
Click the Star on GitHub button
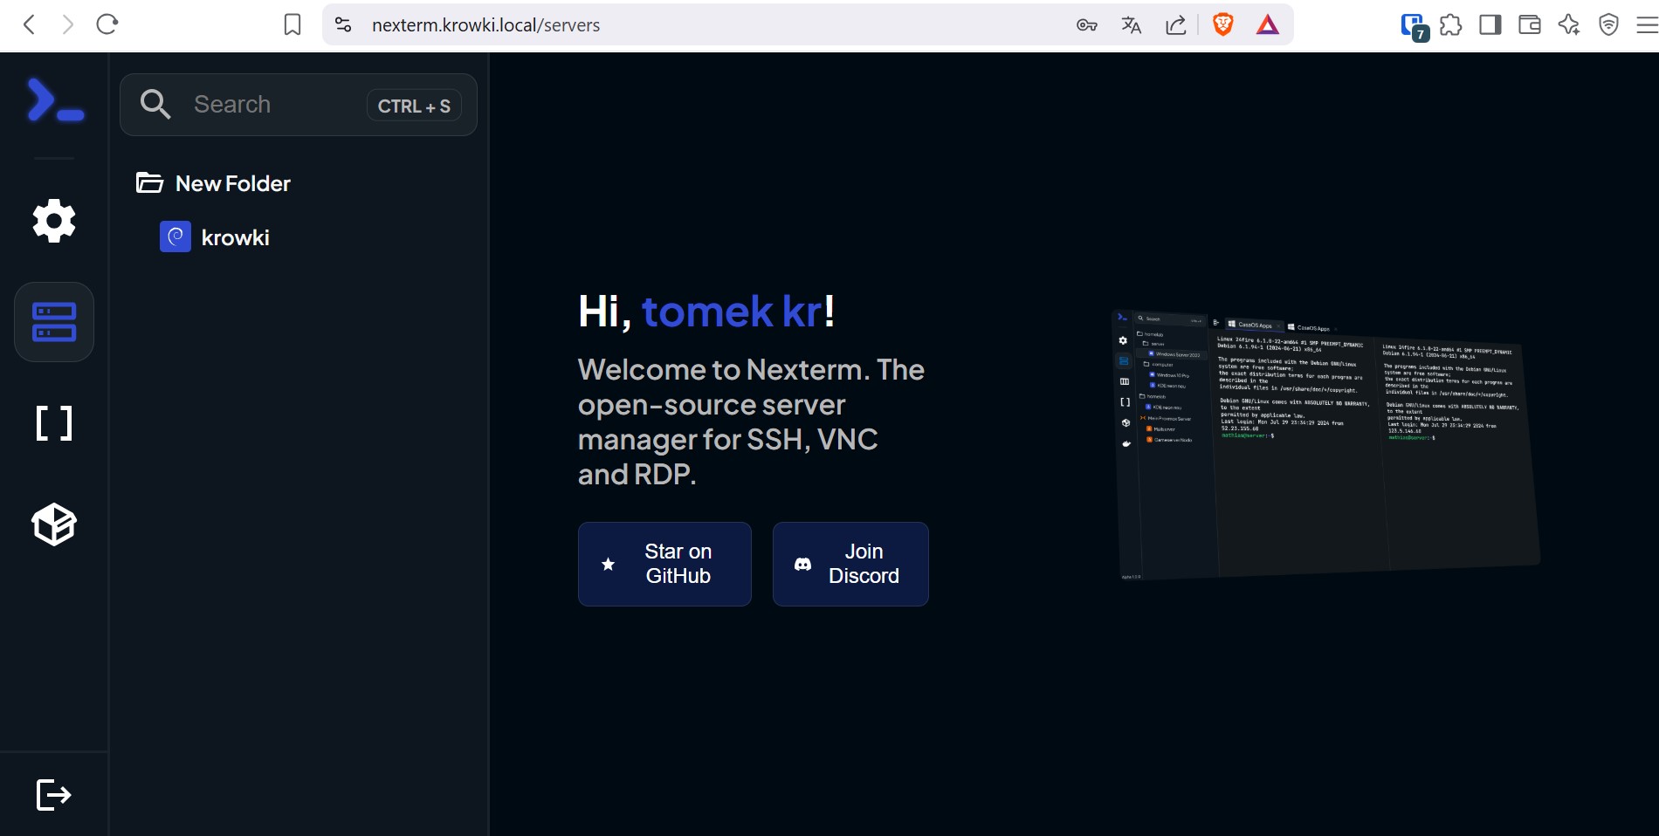coord(664,564)
